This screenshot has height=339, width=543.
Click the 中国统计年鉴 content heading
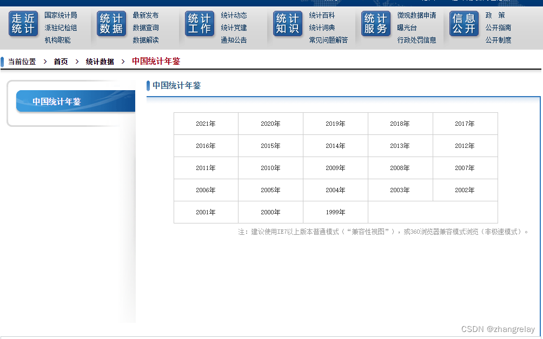[x=177, y=85]
